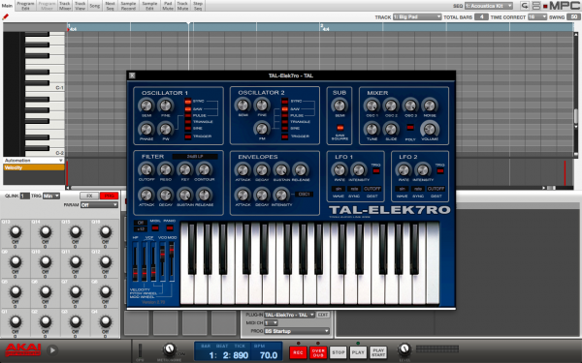Viewport: 582px width, 363px height.
Task: Click the VCF velocity slider
Action: (144, 262)
